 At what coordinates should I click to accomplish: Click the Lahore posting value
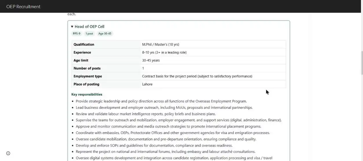tap(147, 84)
